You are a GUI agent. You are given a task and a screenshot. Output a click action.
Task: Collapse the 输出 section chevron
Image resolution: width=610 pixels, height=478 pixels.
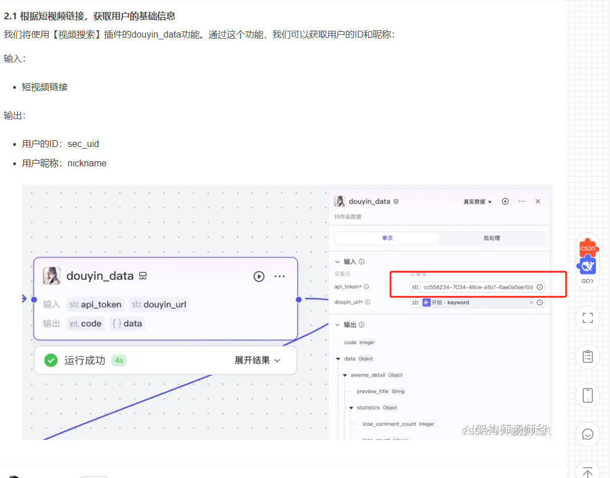(337, 325)
